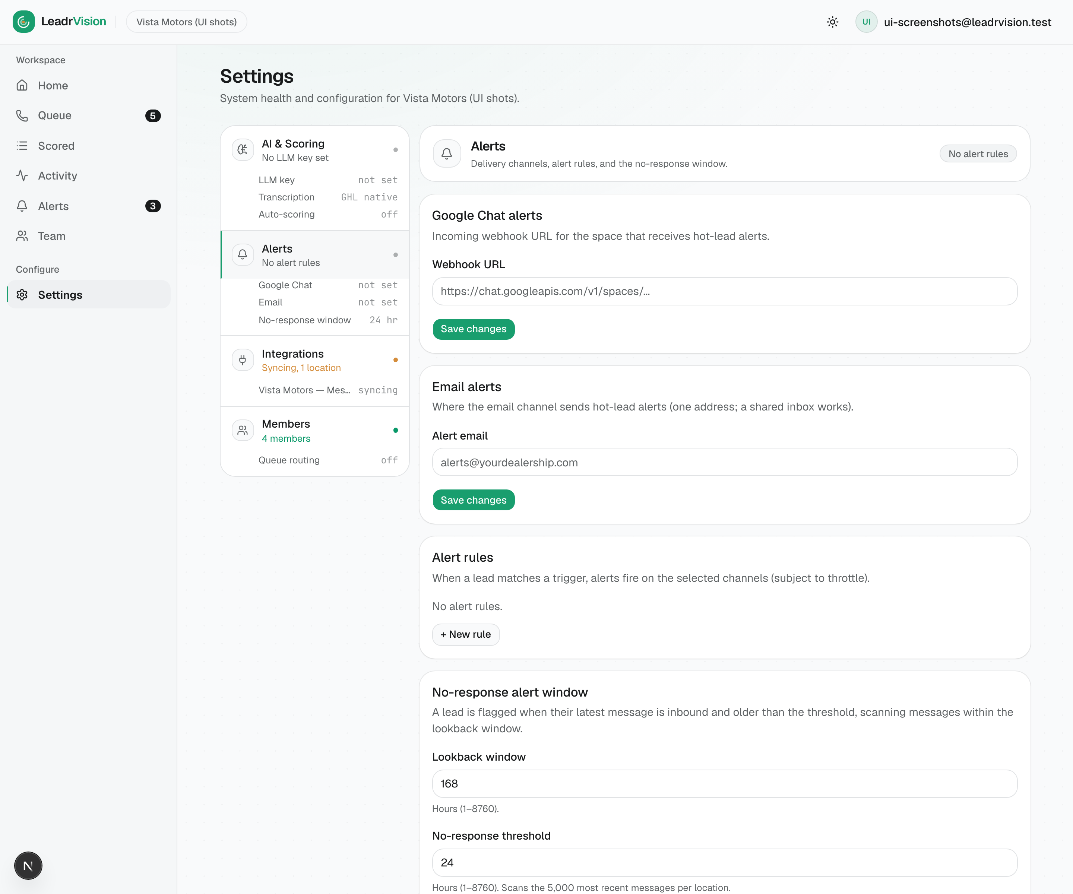Click the + New rule button

click(465, 634)
